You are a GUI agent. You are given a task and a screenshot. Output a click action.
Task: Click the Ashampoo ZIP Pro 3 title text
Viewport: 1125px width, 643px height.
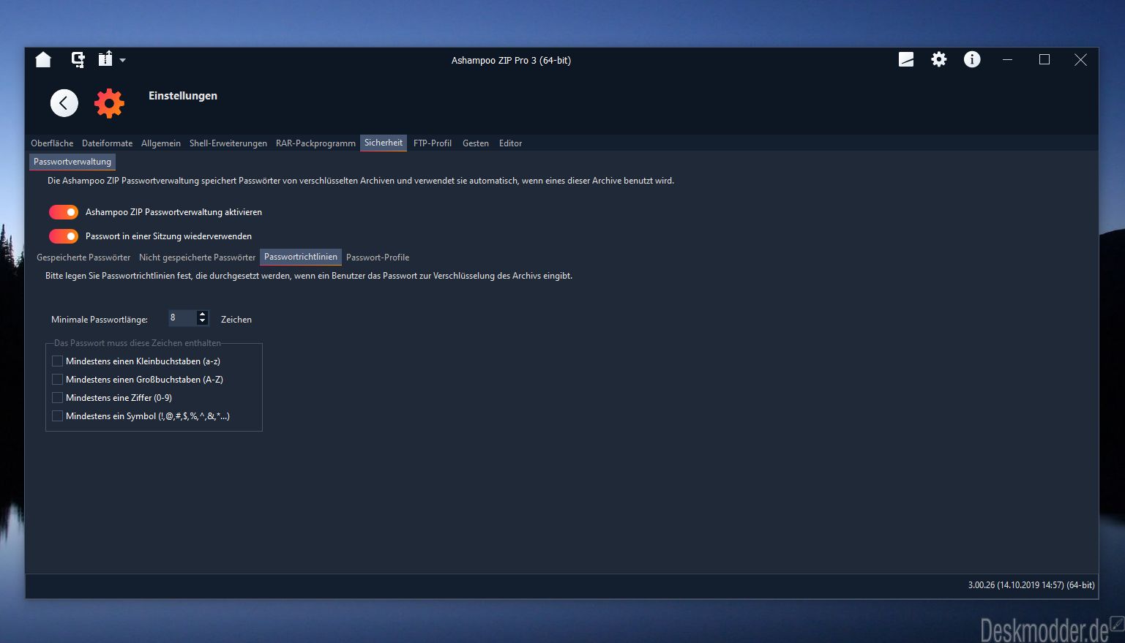click(511, 61)
